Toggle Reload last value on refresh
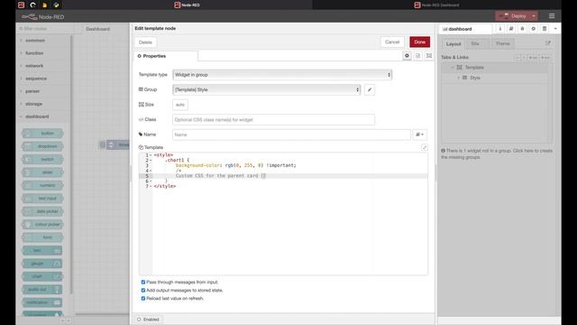 (143, 299)
